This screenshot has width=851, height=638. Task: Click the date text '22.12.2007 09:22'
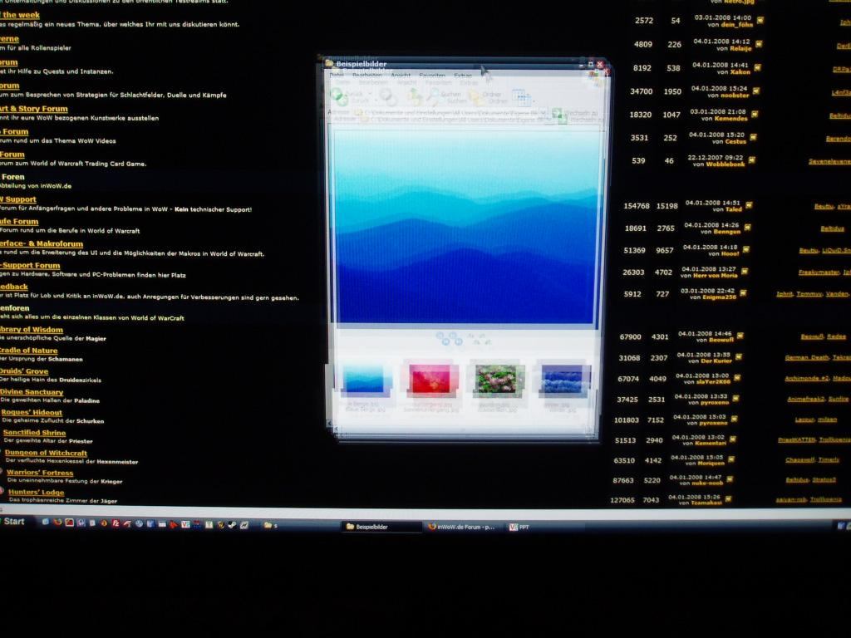(x=716, y=157)
